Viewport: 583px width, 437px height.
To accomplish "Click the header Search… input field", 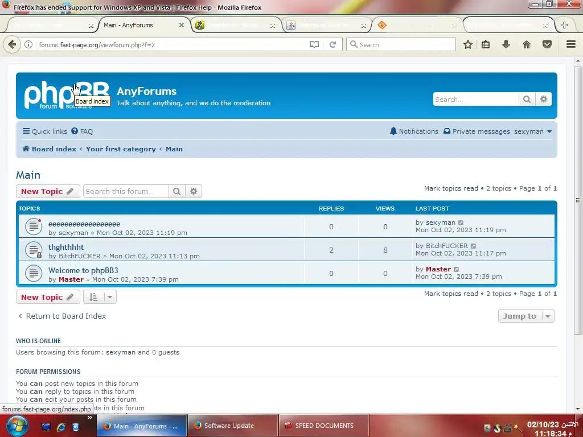I will pos(476,99).
